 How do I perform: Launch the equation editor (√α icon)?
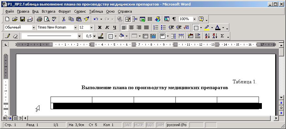(186, 28)
